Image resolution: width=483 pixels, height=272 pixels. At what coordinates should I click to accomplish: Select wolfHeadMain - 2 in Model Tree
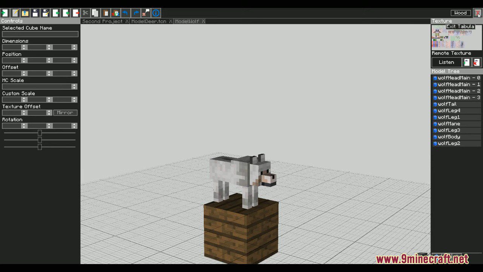click(456, 91)
